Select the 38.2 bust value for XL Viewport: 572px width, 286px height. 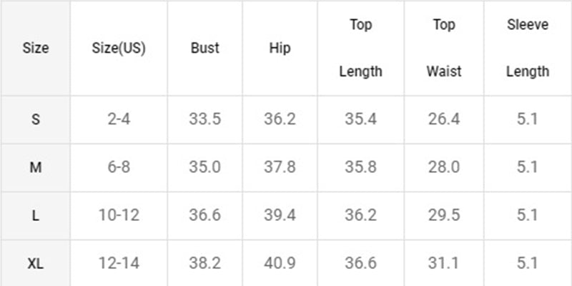[x=205, y=263]
